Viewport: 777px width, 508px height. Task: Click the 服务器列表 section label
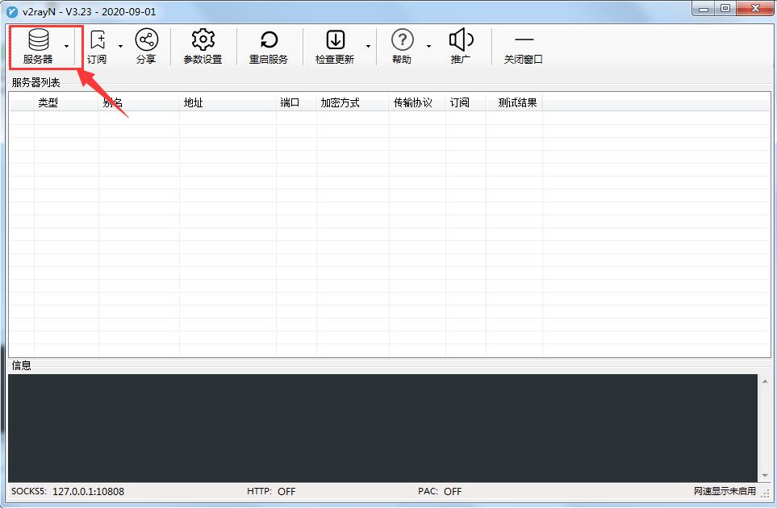(36, 83)
